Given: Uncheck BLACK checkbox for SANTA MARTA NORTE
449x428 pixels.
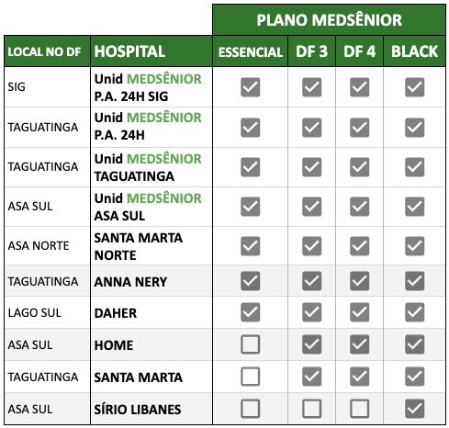Looking at the screenshot, I should point(414,246).
